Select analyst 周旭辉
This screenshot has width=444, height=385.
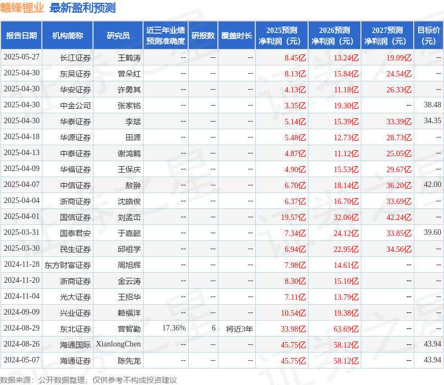point(129,265)
